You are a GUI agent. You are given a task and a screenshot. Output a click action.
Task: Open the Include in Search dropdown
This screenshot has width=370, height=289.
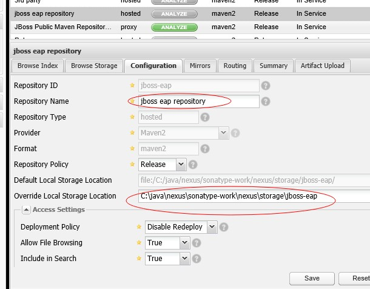pyautogui.click(x=184, y=259)
